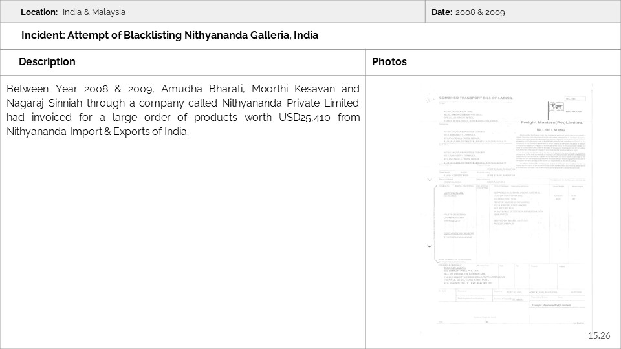Click 'Combined Transport Bill of Lading' heading
621x349 pixels.
[x=475, y=98]
